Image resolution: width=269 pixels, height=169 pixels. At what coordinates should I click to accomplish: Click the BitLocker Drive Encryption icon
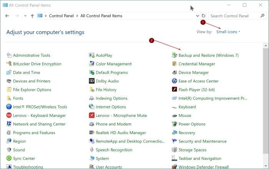click(x=9, y=64)
